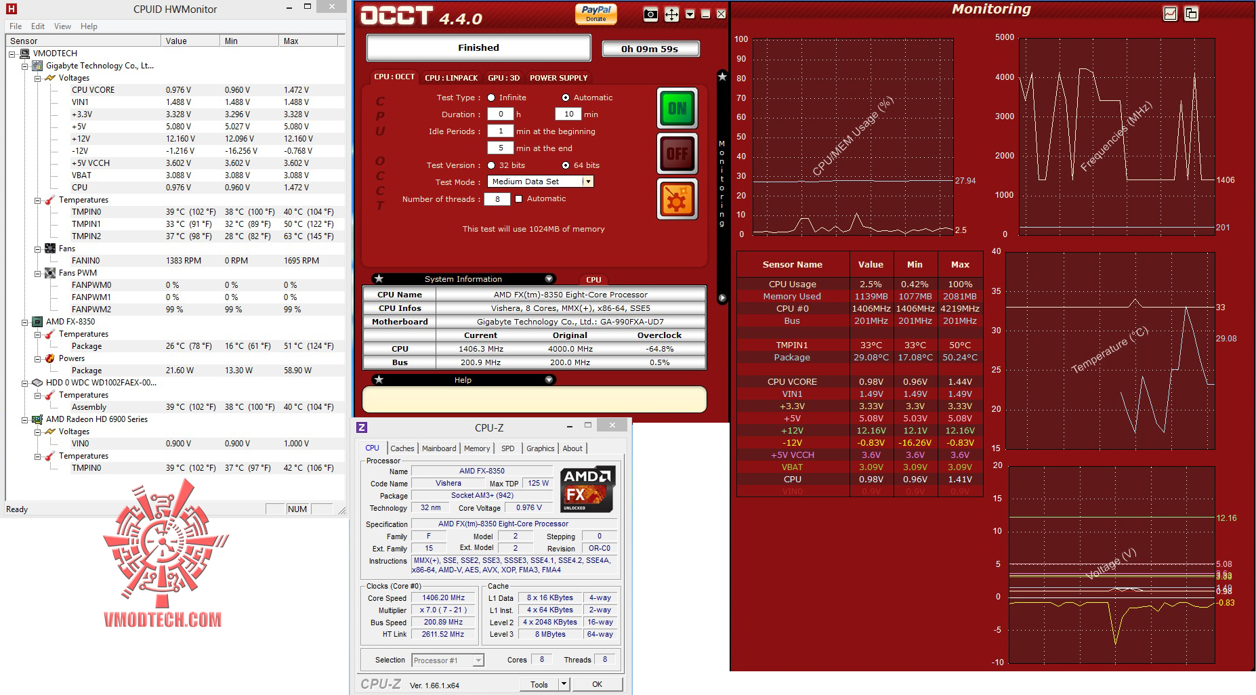Click the AMD FX Unlocked logo in CPU-Z
The width and height of the screenshot is (1256, 695).
coord(588,488)
